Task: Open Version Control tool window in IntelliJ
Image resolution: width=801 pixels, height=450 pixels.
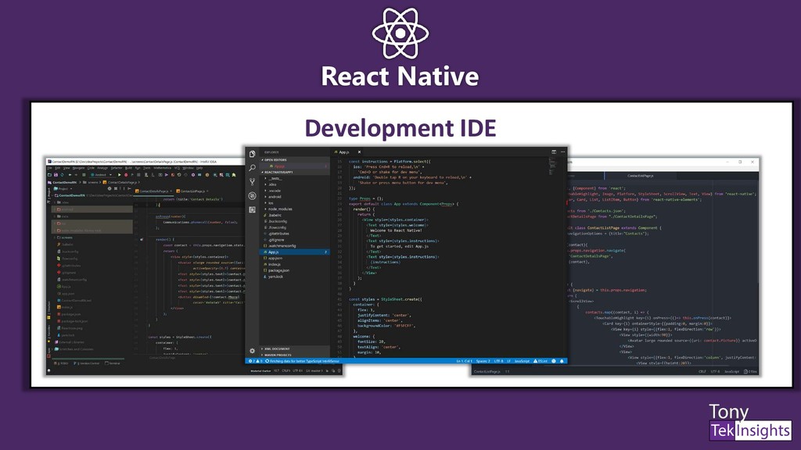Action: coord(87,363)
